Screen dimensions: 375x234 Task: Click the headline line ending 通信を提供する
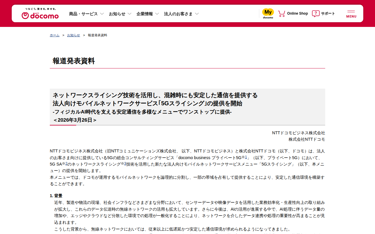[155, 95]
